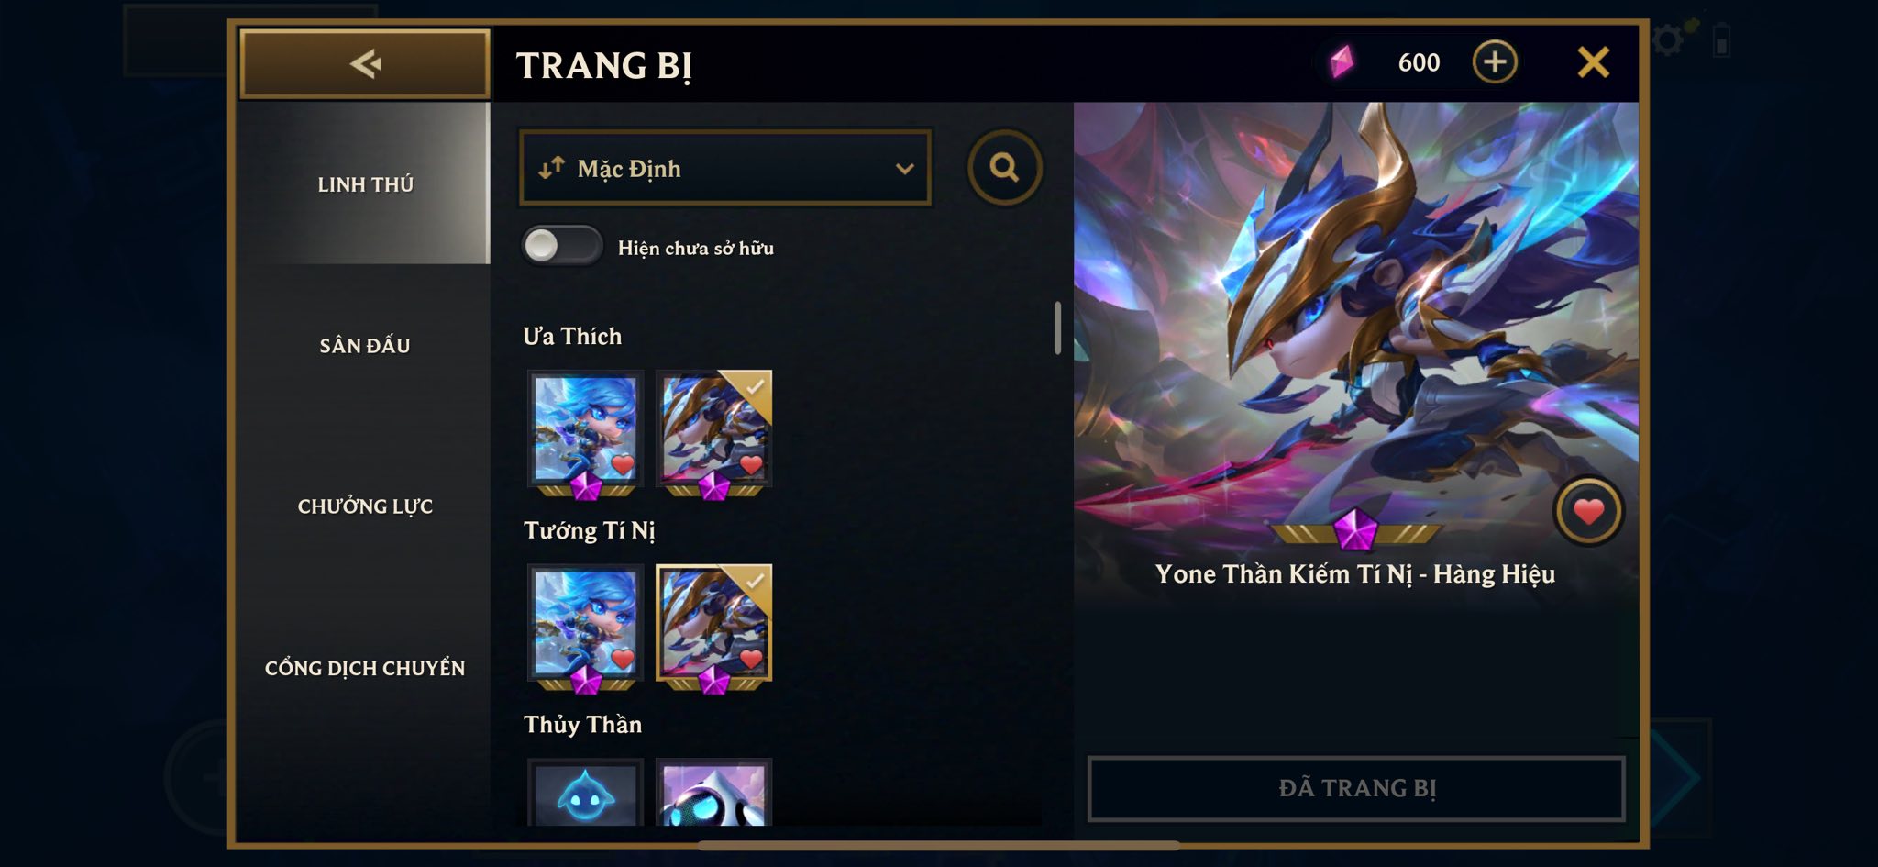Open the search magnifier icon
Viewport: 1878px width, 867px height.
click(x=1004, y=167)
